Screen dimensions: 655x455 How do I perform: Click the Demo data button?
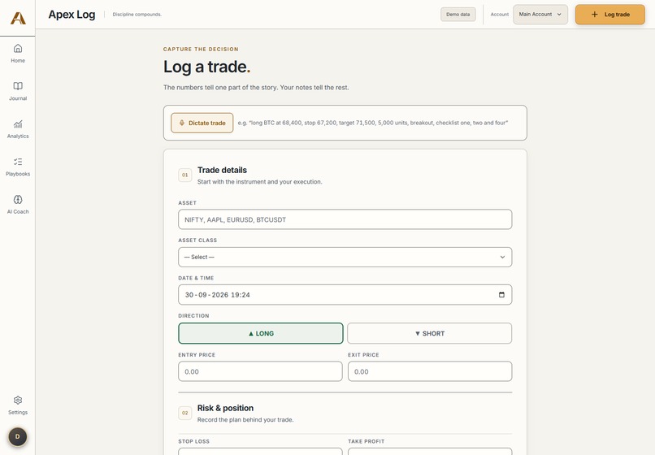[x=458, y=14]
